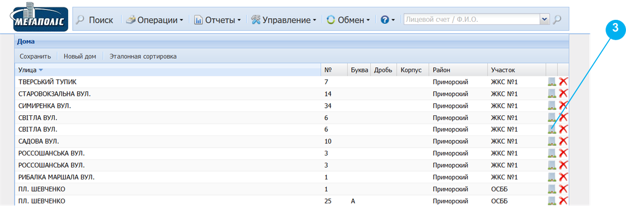The image size is (626, 206).
Task: Open the Управление menu
Action: click(284, 20)
